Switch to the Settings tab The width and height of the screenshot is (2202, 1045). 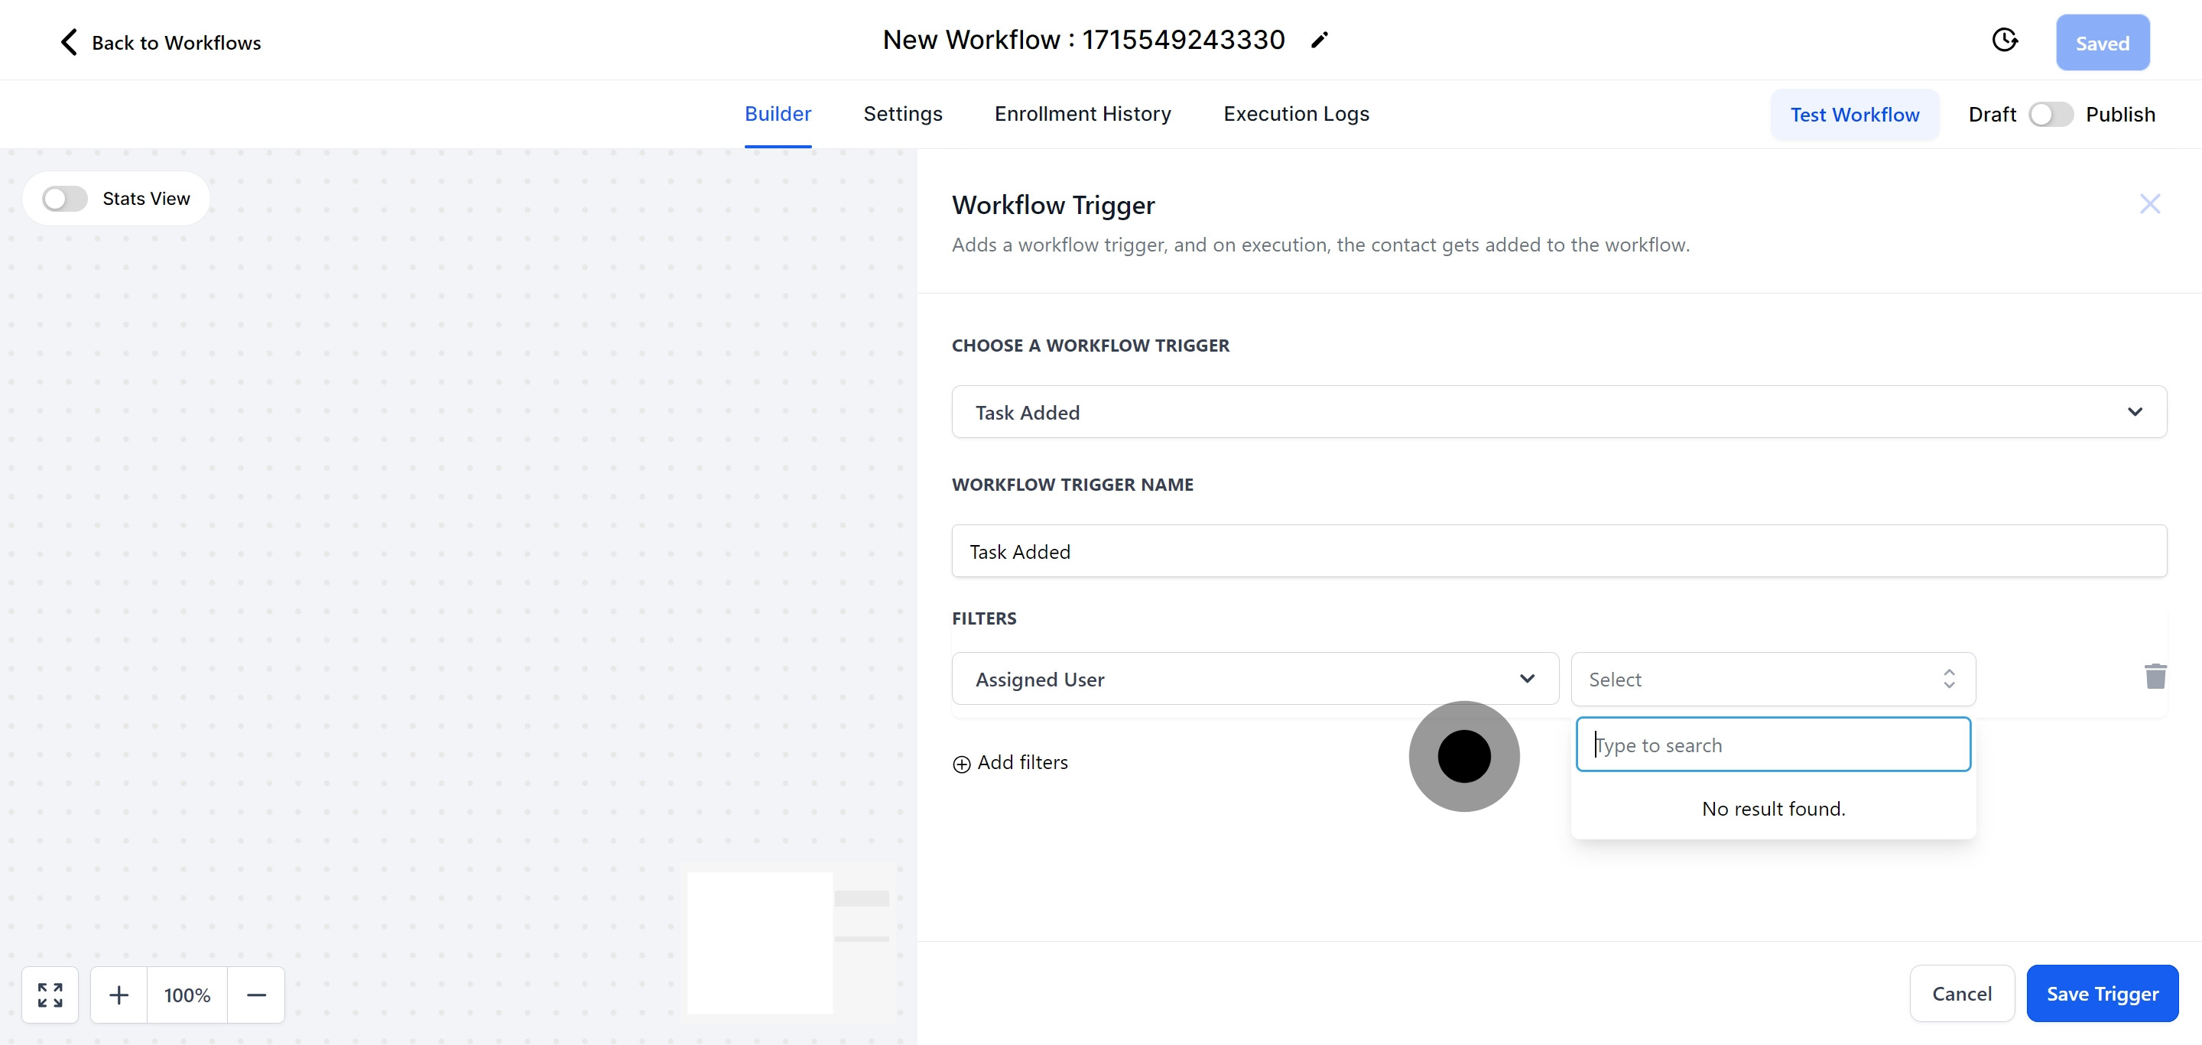pyautogui.click(x=902, y=114)
